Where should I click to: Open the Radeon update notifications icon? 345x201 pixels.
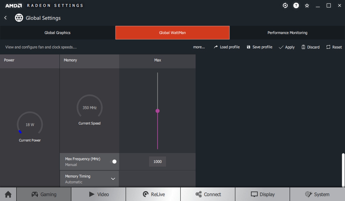pyautogui.click(x=285, y=6)
